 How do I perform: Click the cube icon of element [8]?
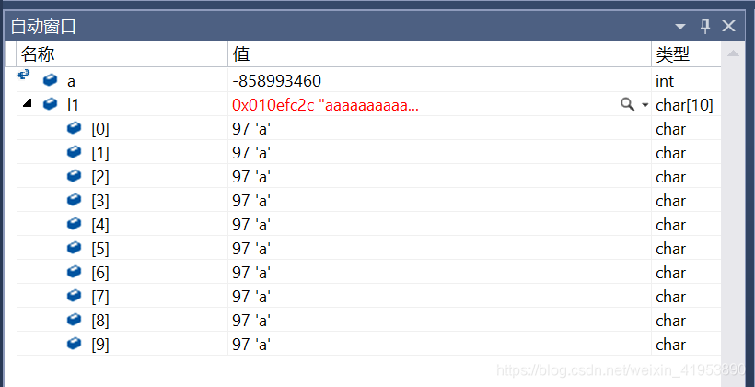click(75, 320)
